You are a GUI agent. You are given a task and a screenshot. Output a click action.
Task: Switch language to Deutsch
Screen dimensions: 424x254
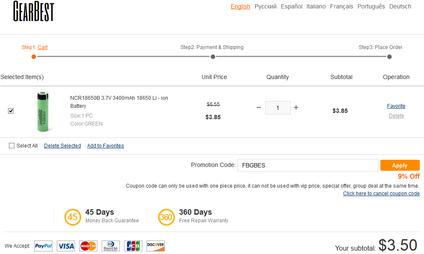(400, 6)
